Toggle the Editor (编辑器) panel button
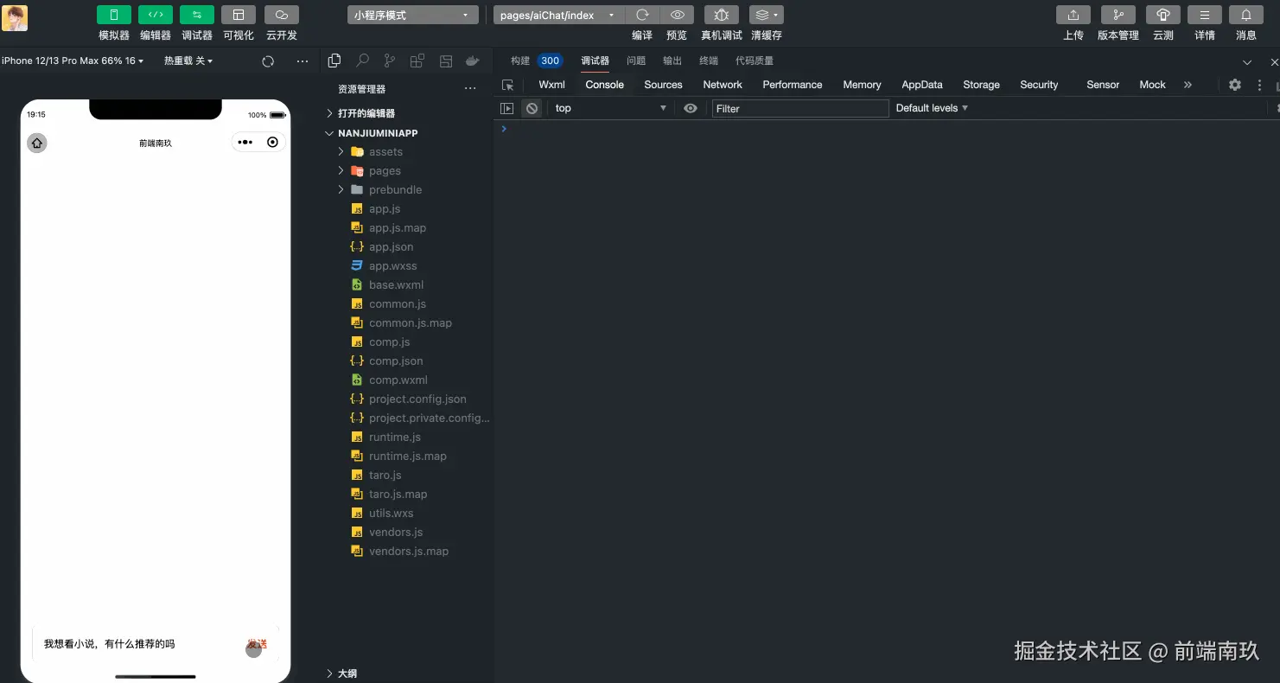 [x=156, y=15]
